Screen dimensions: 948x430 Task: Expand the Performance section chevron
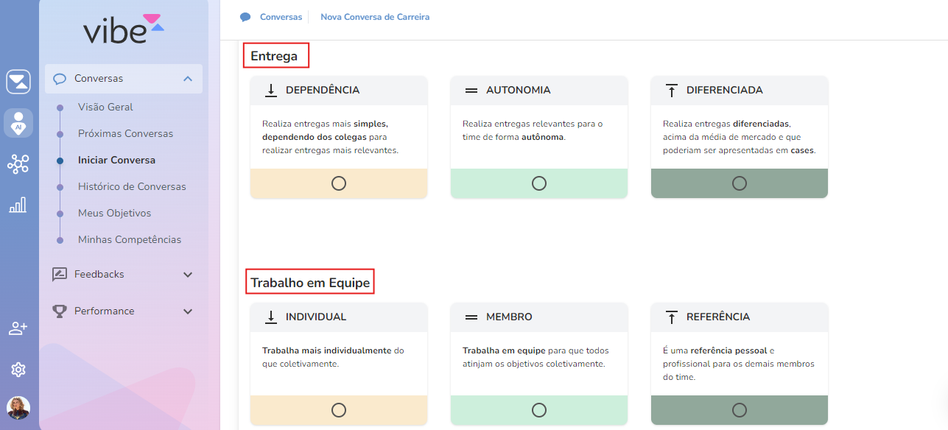click(x=188, y=311)
